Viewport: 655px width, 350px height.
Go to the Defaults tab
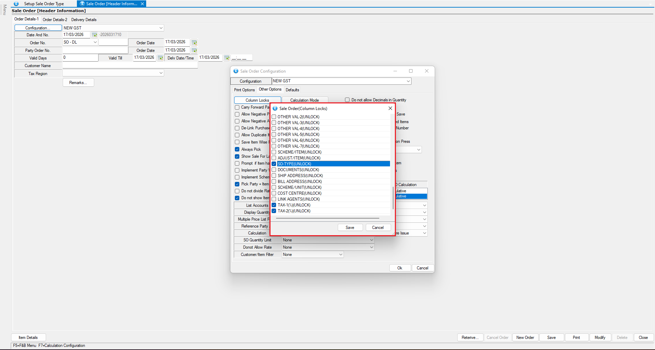(x=292, y=90)
